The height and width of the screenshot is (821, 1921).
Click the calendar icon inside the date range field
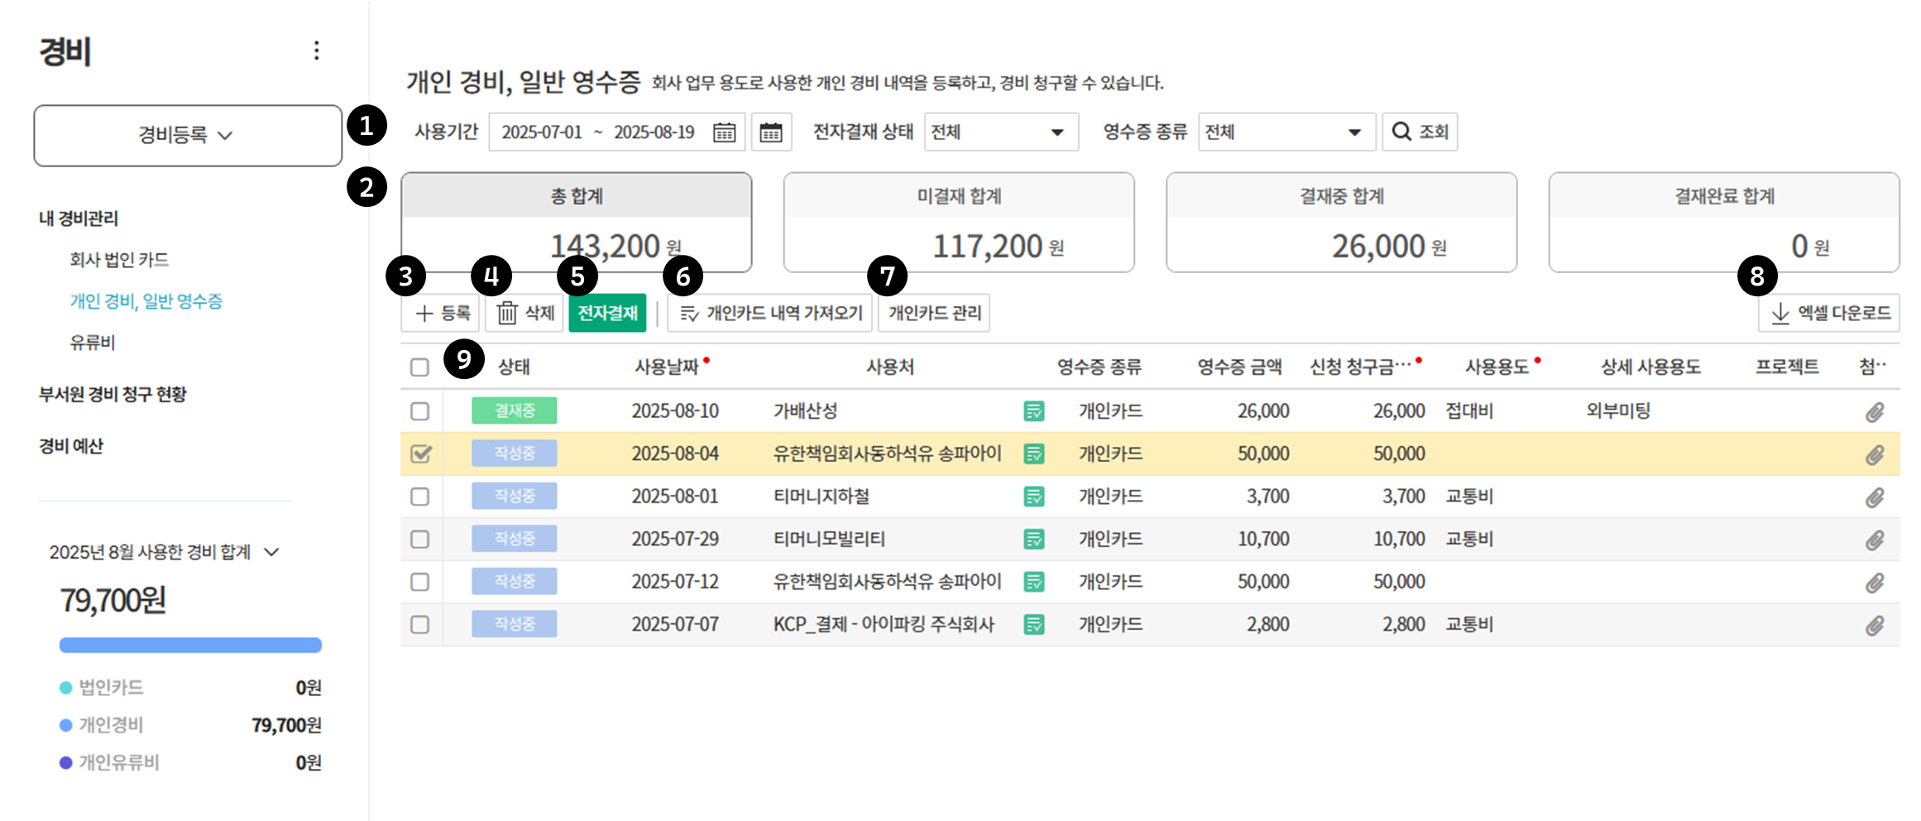[724, 132]
